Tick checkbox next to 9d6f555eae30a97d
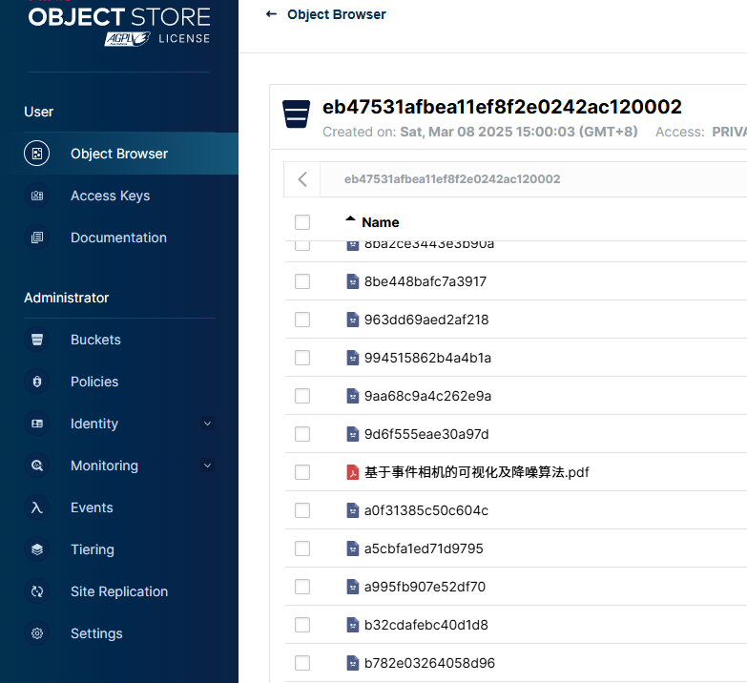The width and height of the screenshot is (747, 683). point(302,434)
